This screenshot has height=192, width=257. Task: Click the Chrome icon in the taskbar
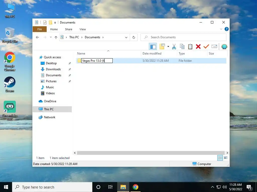click(x=135, y=187)
